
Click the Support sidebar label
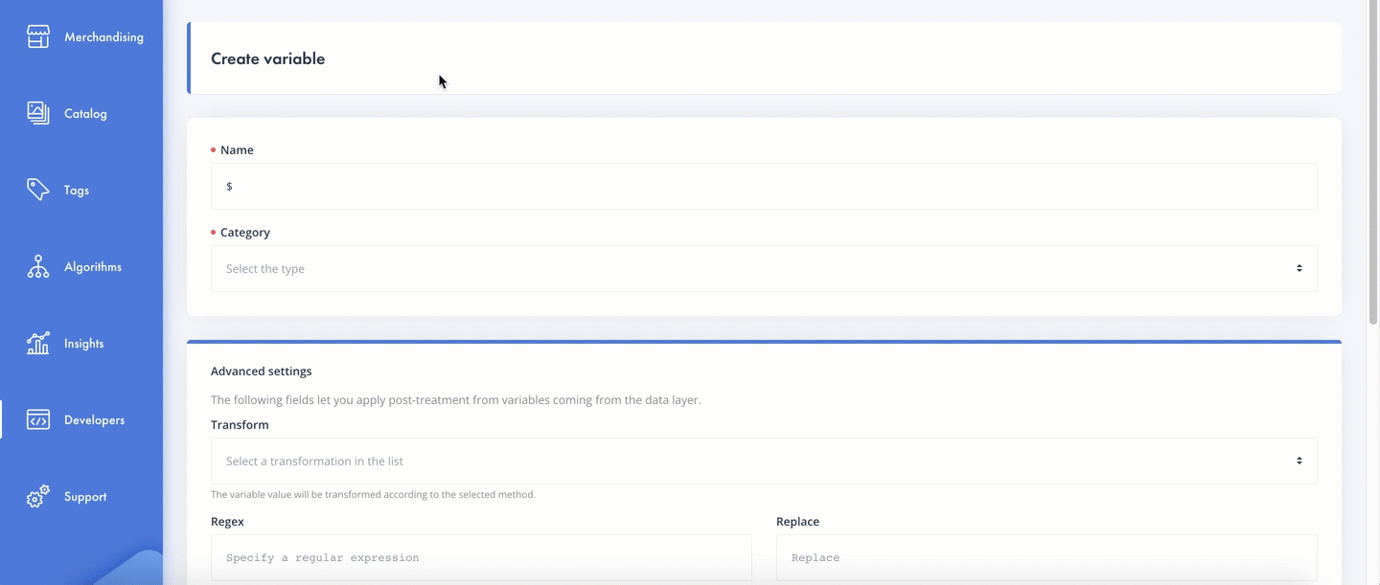(x=85, y=496)
